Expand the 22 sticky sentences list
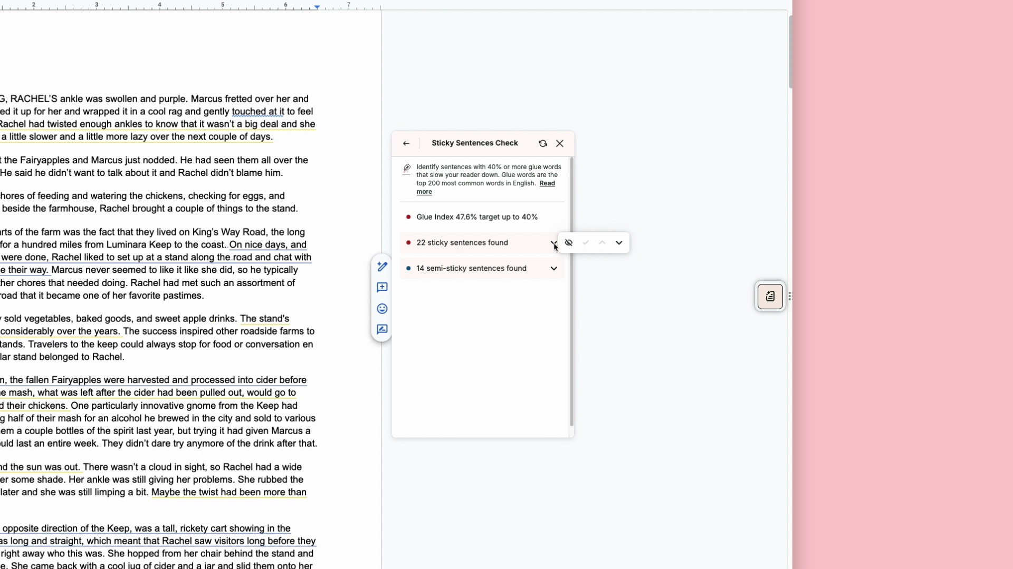 [553, 242]
